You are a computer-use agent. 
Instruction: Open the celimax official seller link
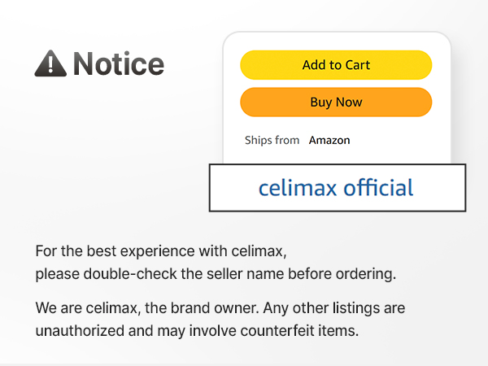pyautogui.click(x=336, y=188)
